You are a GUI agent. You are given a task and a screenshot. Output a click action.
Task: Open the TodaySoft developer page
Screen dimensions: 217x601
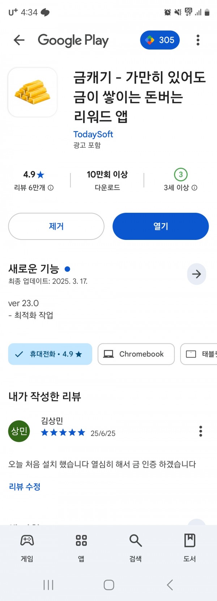pos(93,134)
